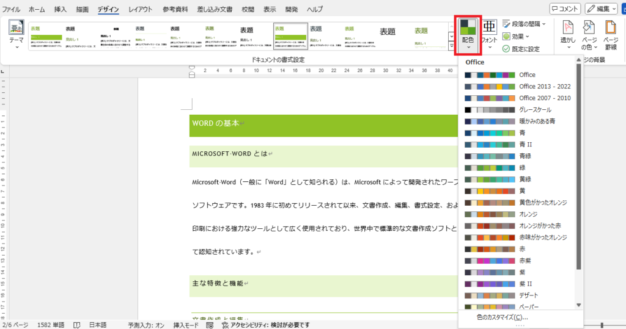Click the MICROSOFT WORD とは heading
The width and height of the screenshot is (626, 329).
pos(230,154)
